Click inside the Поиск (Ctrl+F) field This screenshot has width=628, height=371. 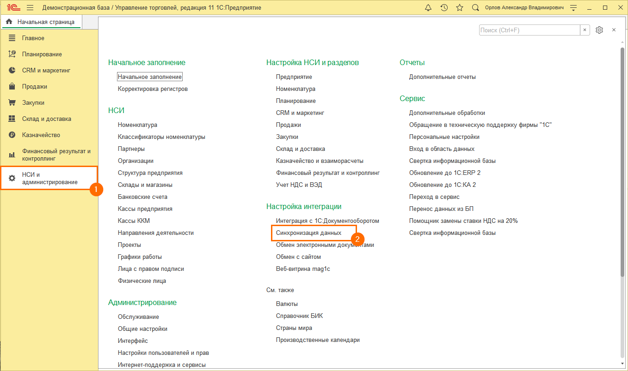(529, 30)
